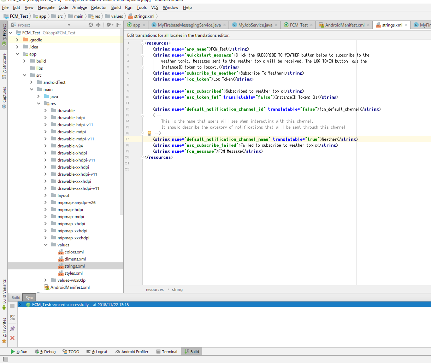Click the Edit translations notification bar
The image size is (431, 363).
(x=277, y=35)
